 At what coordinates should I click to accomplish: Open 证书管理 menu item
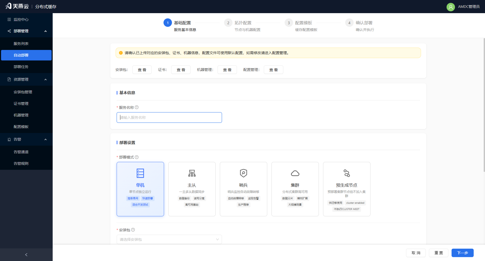click(26, 104)
